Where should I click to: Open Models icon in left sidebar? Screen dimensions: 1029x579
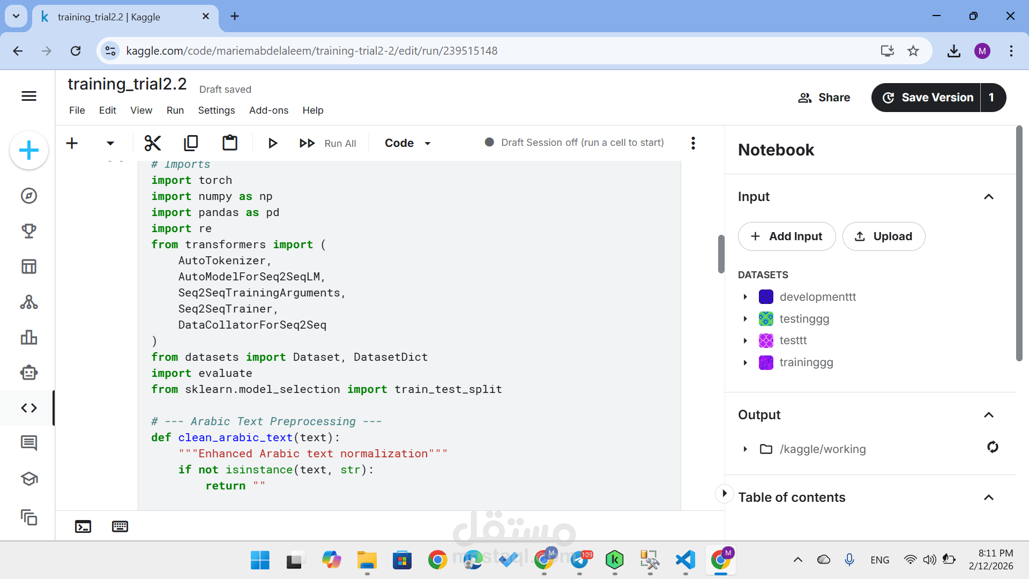click(x=29, y=302)
